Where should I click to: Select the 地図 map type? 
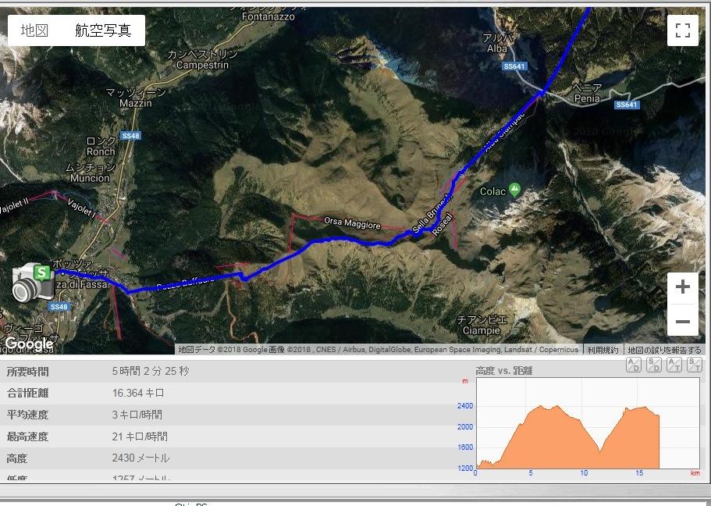34,30
